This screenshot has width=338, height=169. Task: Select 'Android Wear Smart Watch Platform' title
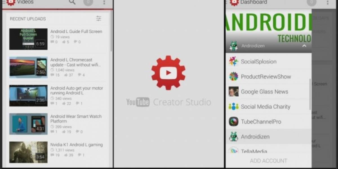76,119
